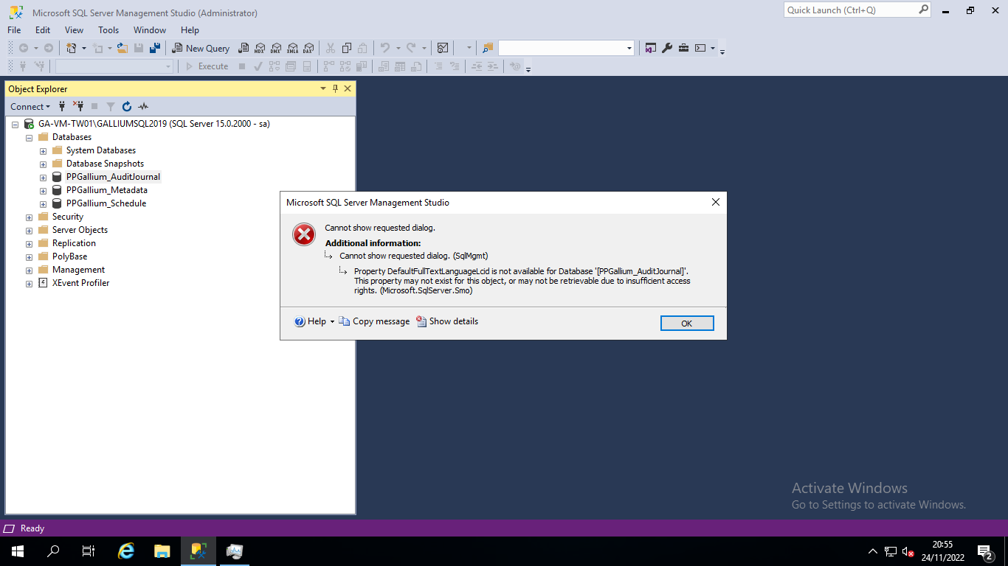
Task: Click the Filter funnel icon
Action: point(111,106)
